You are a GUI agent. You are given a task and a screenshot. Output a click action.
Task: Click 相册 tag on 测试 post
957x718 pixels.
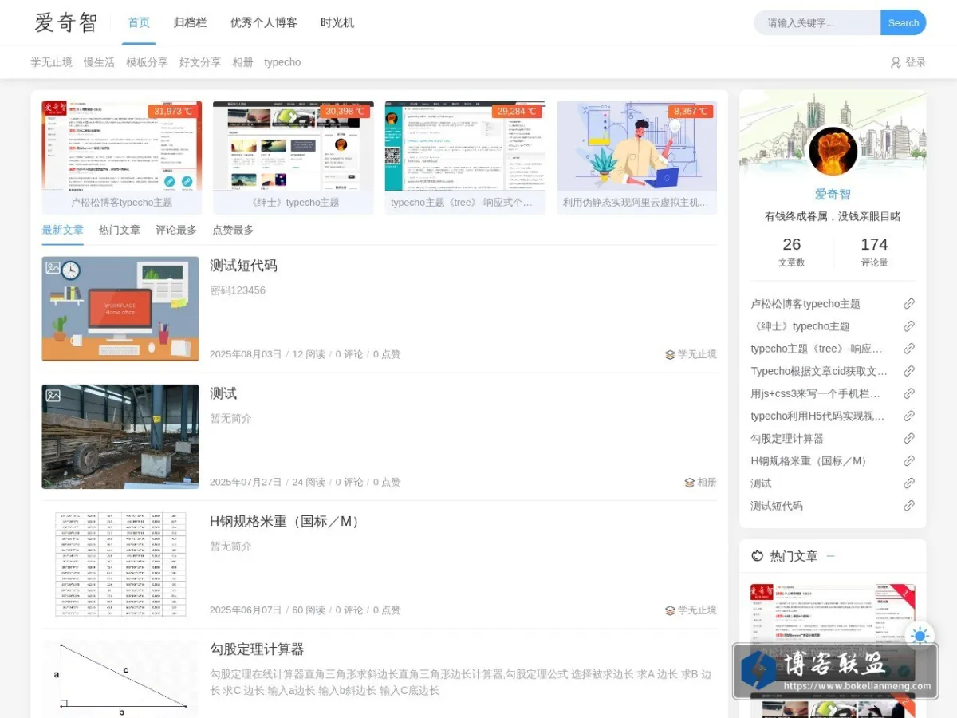coord(707,483)
